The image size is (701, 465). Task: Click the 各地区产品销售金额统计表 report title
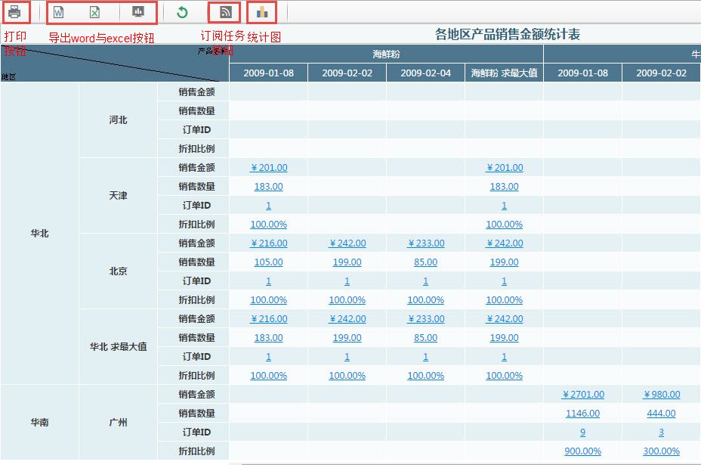tap(508, 34)
